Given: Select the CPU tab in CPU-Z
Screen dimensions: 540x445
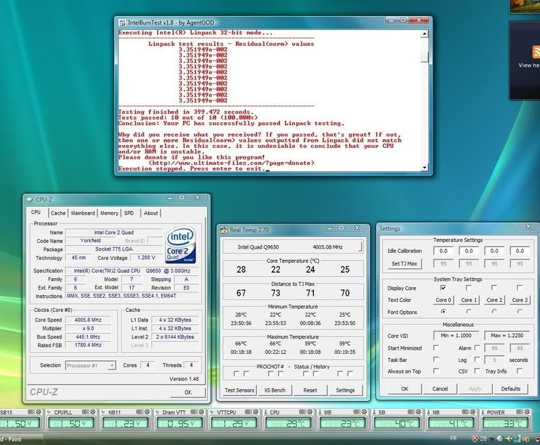Looking at the screenshot, I should coord(36,213).
